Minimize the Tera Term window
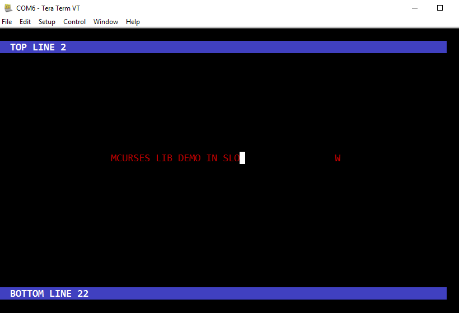Image resolution: width=459 pixels, height=313 pixels. (x=415, y=8)
